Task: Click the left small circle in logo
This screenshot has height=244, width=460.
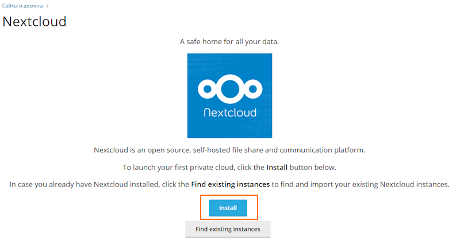Action: pyautogui.click(x=208, y=89)
